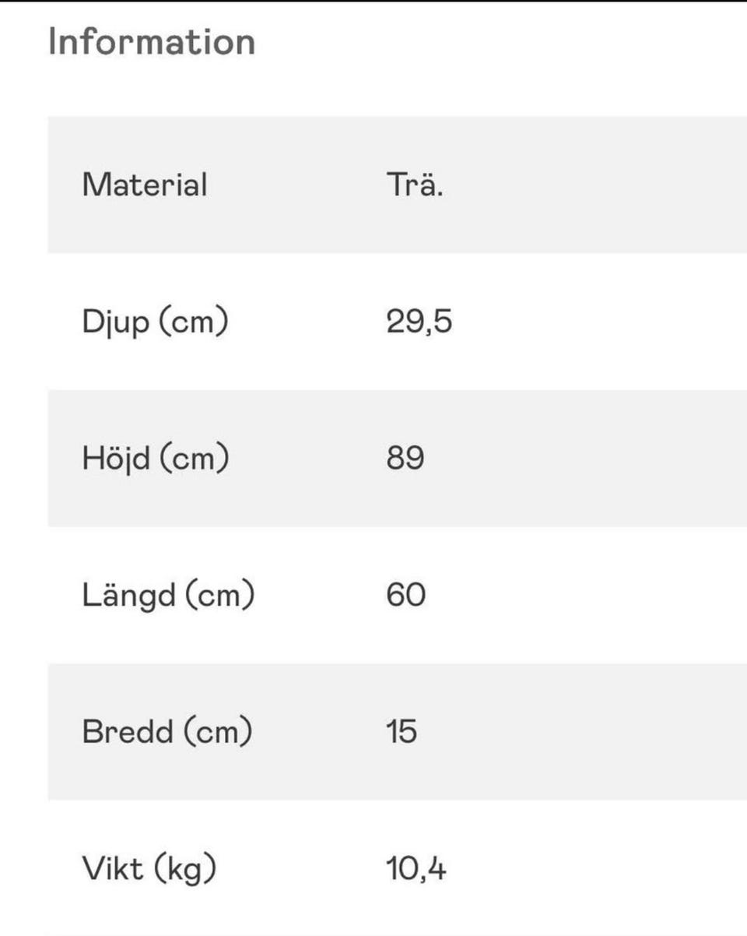
Task: Select the 60 length value
Action: (405, 596)
